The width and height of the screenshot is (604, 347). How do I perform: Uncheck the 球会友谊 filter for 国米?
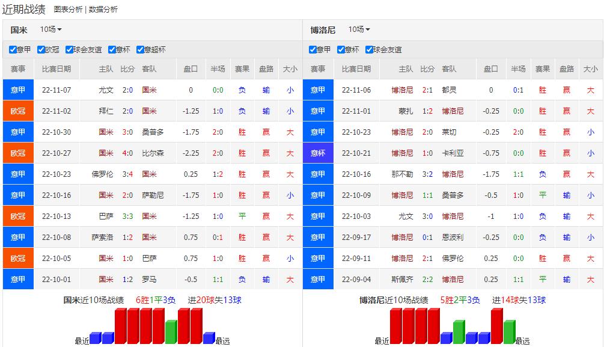click(68, 49)
